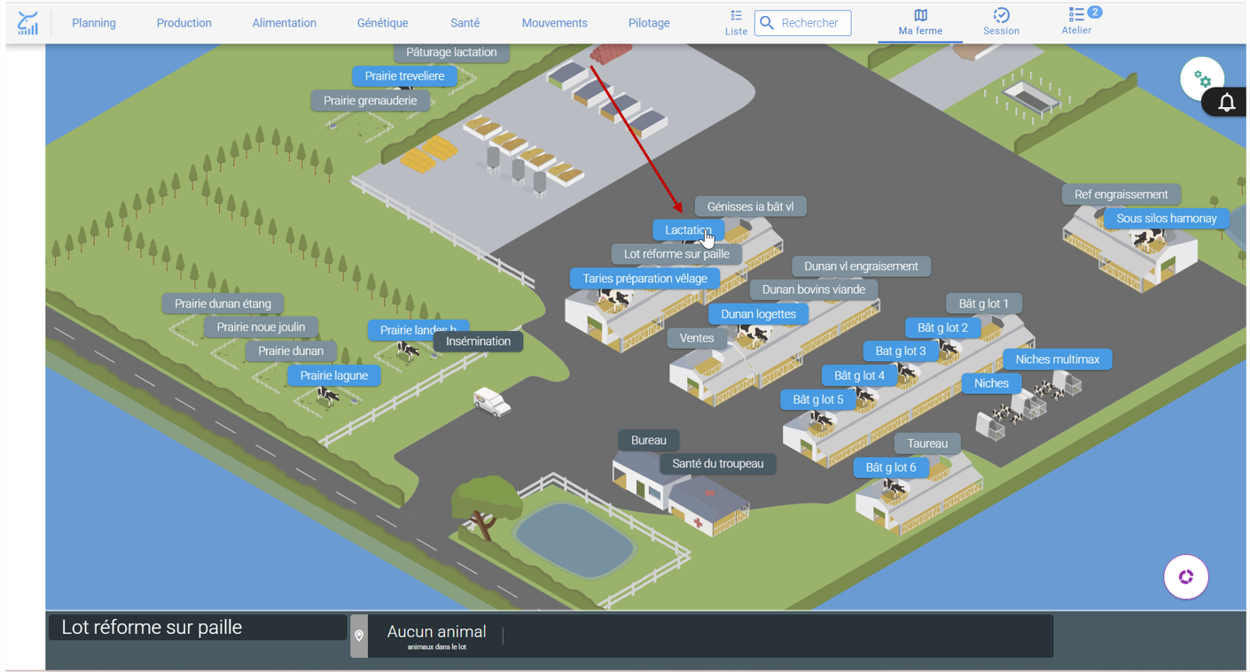
Task: Open the Insémination label
Action: click(478, 342)
